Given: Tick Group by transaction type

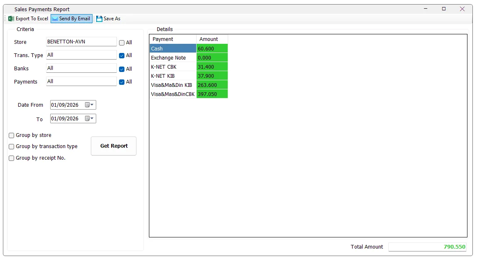Looking at the screenshot, I should 12,146.
